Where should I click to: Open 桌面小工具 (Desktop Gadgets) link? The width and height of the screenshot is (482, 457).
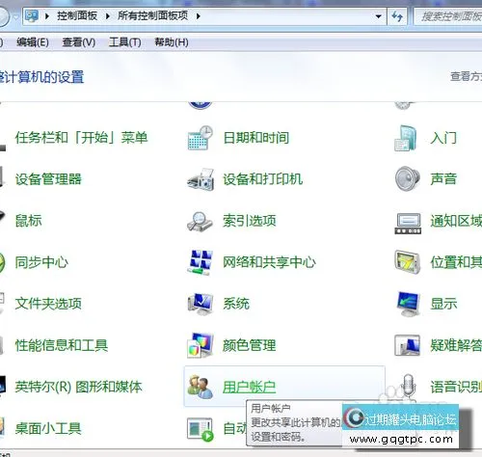coord(48,428)
